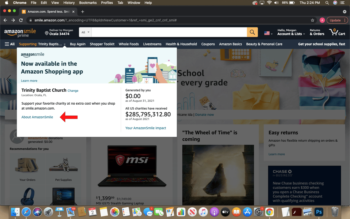This screenshot has height=219, width=350.
Task: Open Siri from the menu bar
Action: 335,3
